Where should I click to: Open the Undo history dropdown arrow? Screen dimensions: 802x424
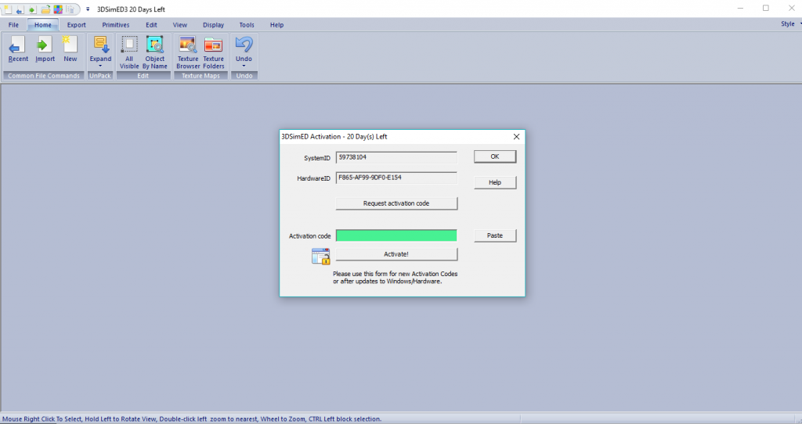click(244, 66)
